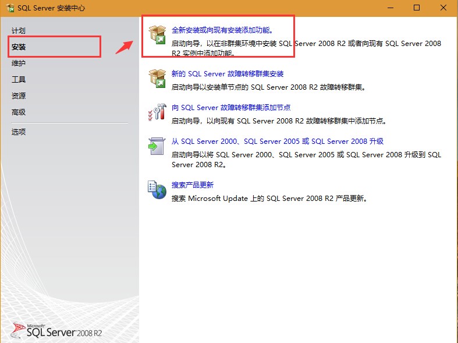
Task: Click the 搜索产品更新 link
Action: (193, 185)
